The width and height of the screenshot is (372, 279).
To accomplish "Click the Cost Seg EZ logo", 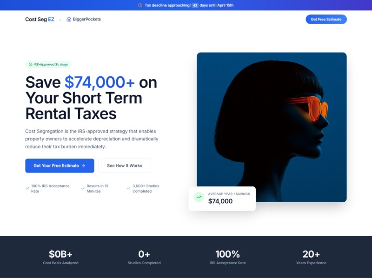I will [x=40, y=20].
